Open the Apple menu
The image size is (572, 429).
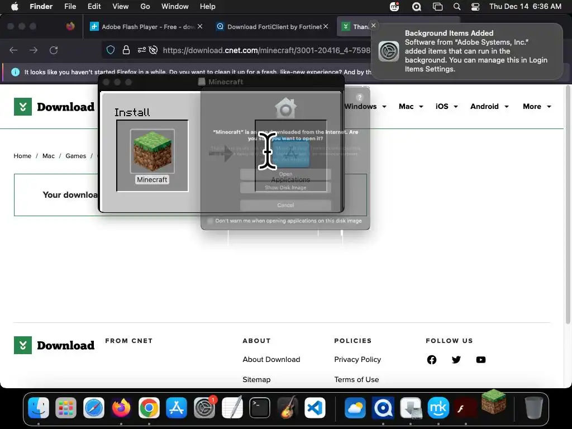(15, 6)
